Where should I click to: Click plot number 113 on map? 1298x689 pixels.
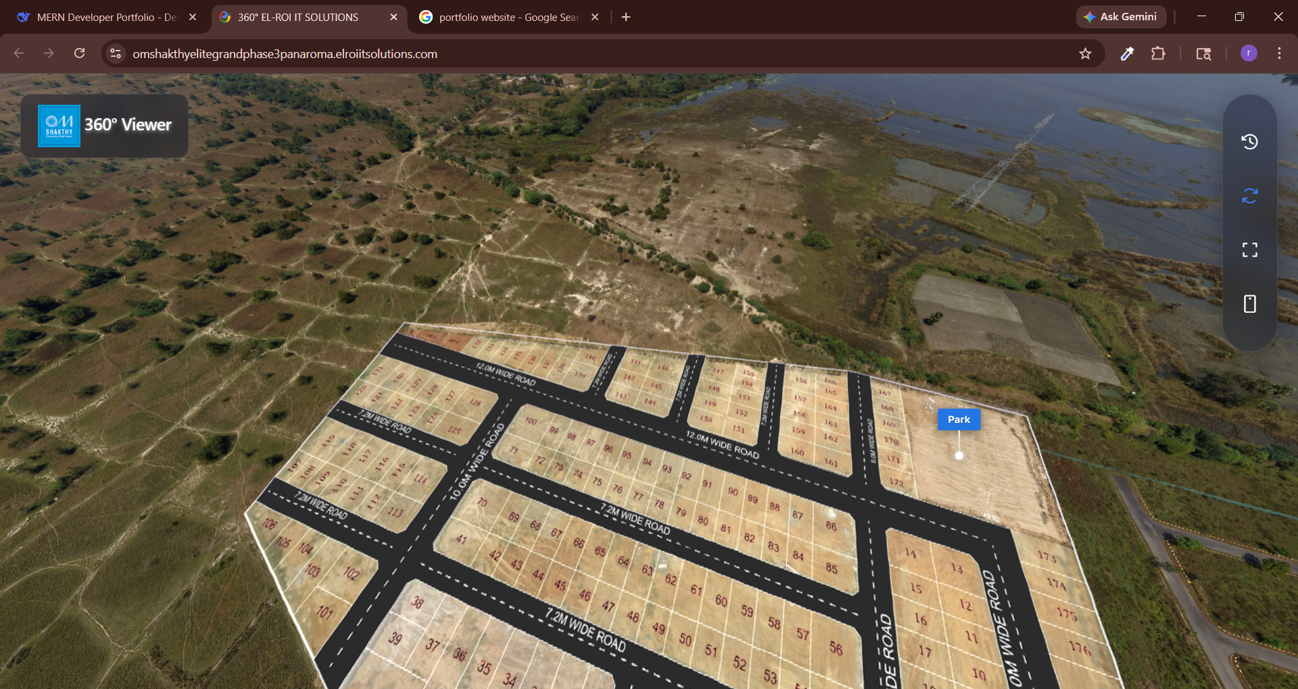pyautogui.click(x=395, y=512)
